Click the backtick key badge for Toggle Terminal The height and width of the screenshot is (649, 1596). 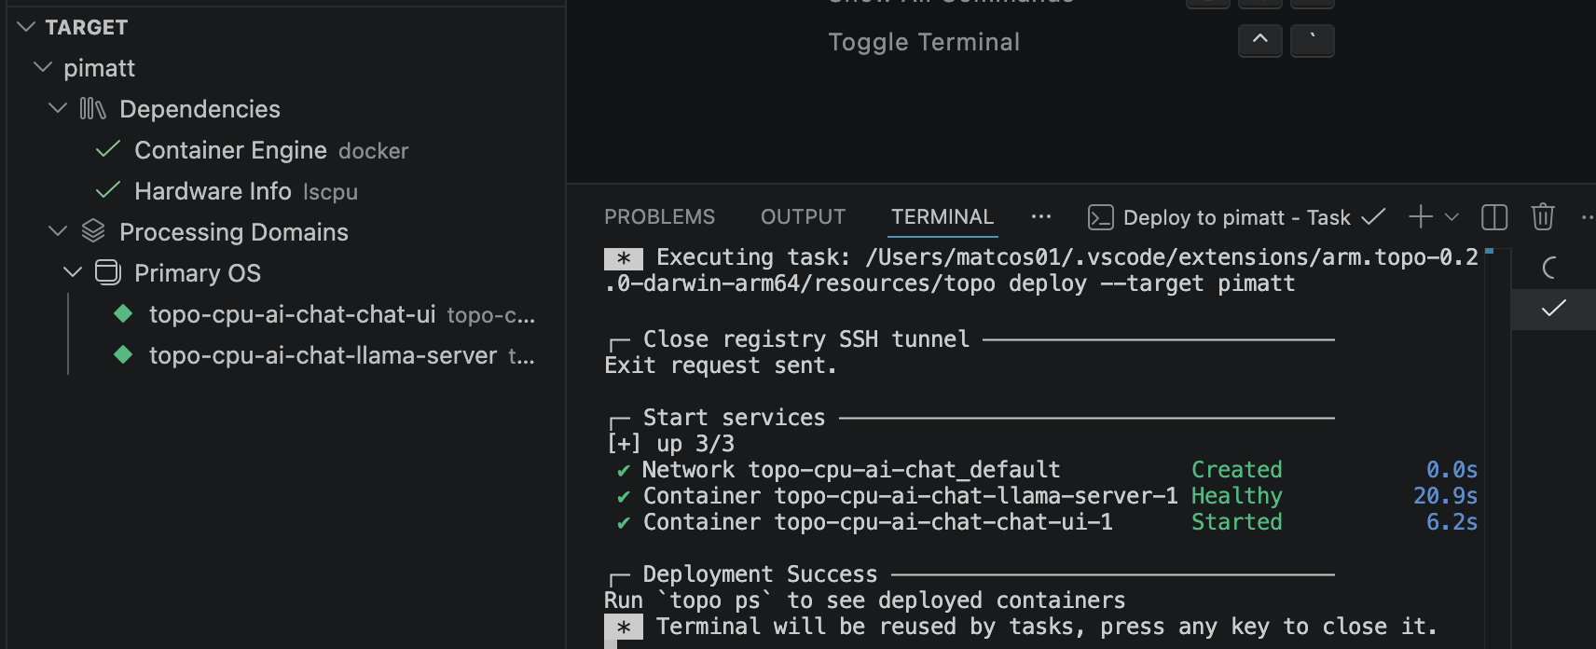click(1313, 41)
